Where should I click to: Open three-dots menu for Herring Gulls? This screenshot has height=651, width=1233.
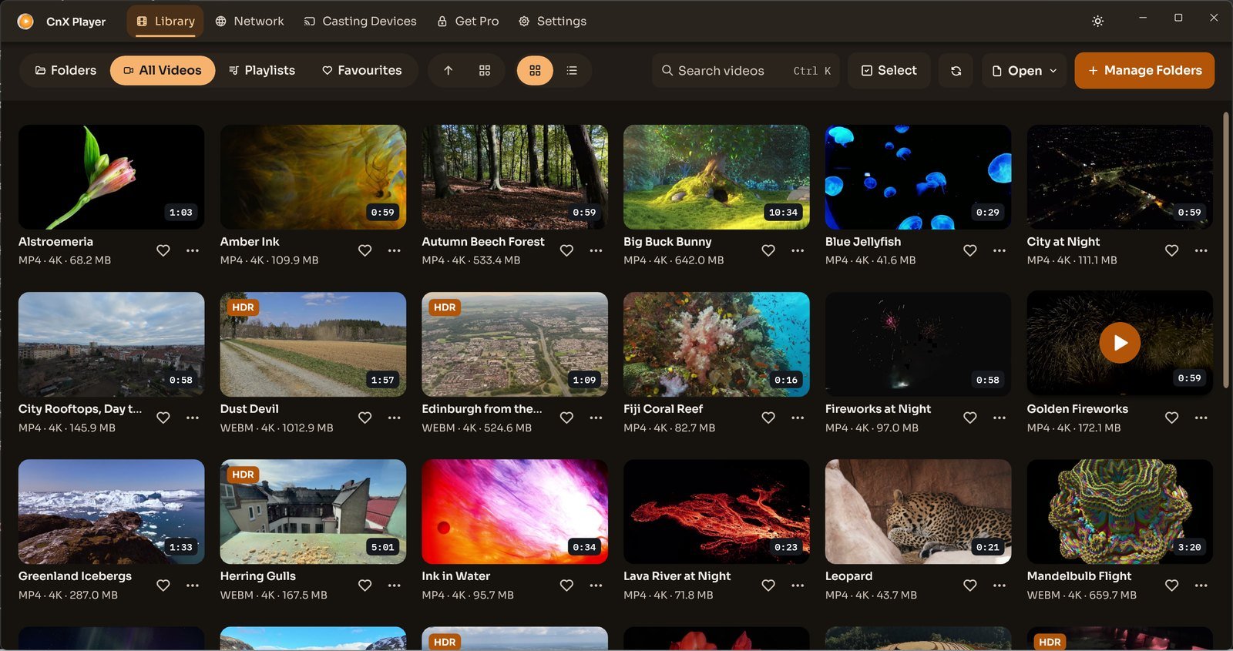(395, 586)
